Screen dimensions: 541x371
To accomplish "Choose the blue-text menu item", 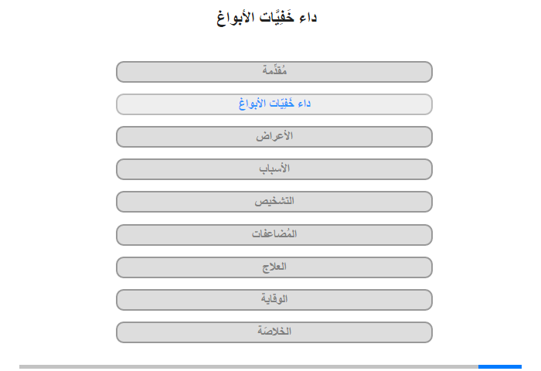I will click(x=274, y=104).
